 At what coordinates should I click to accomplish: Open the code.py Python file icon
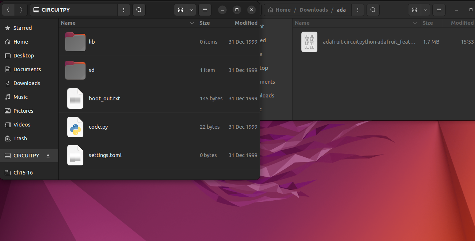[75, 127]
